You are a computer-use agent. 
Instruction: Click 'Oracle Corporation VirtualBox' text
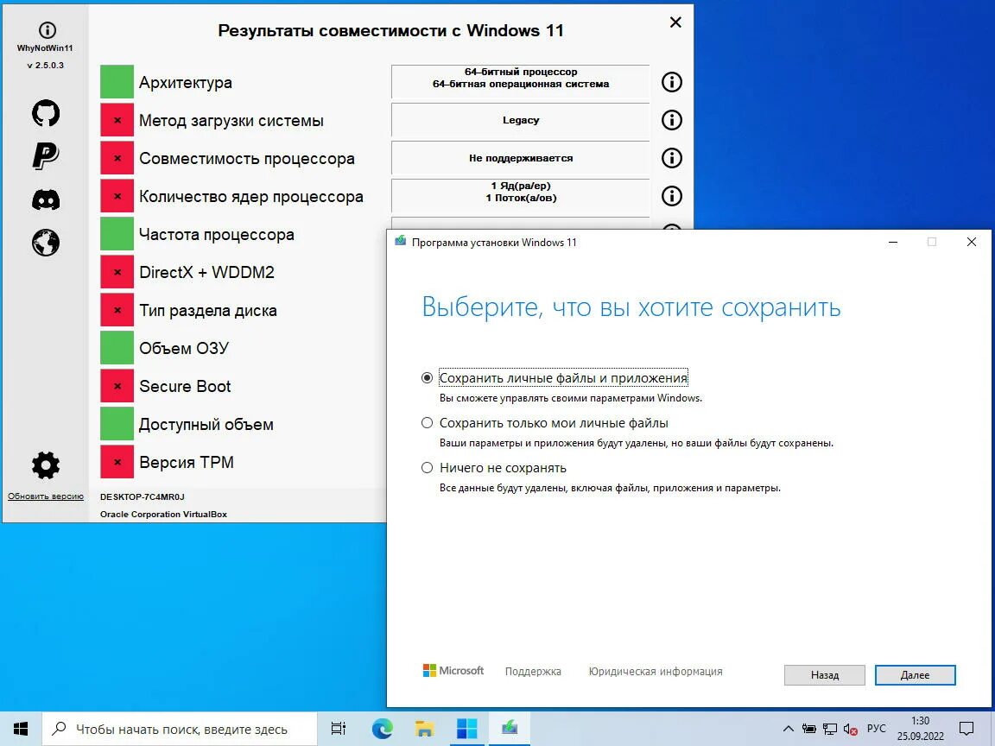click(164, 514)
